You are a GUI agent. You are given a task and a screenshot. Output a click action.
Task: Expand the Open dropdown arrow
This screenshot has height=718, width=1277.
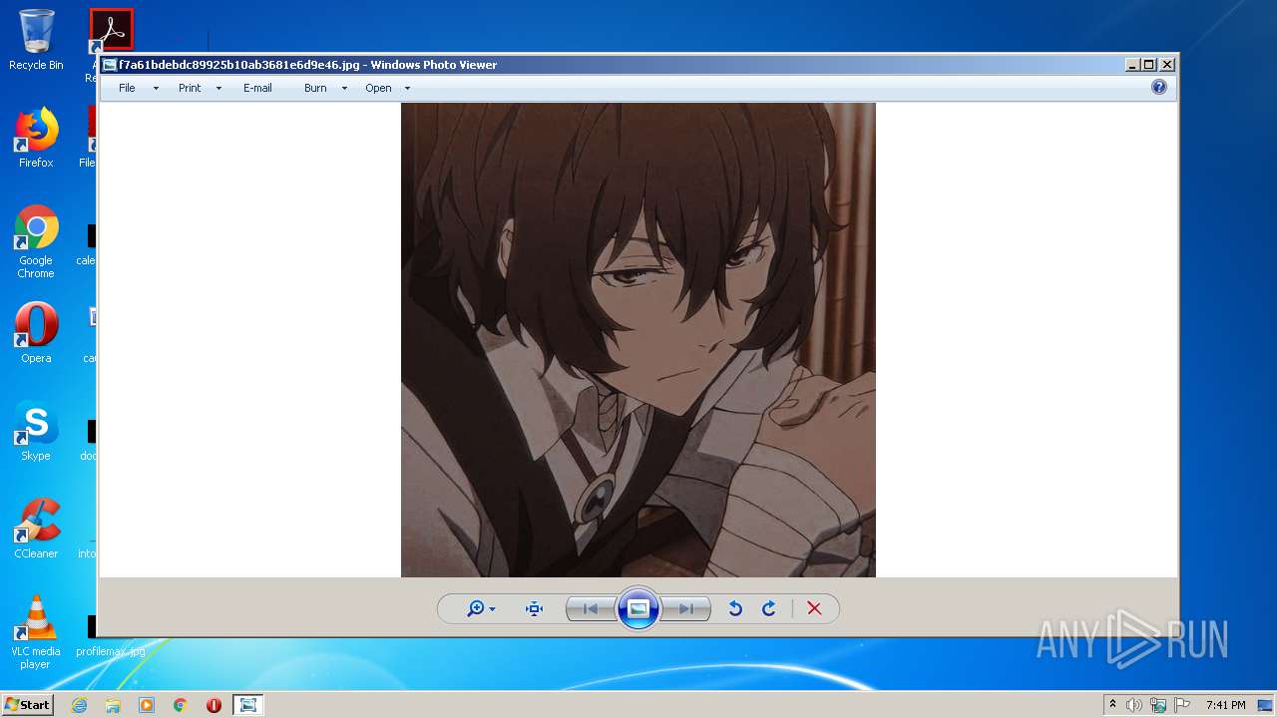pyautogui.click(x=407, y=89)
